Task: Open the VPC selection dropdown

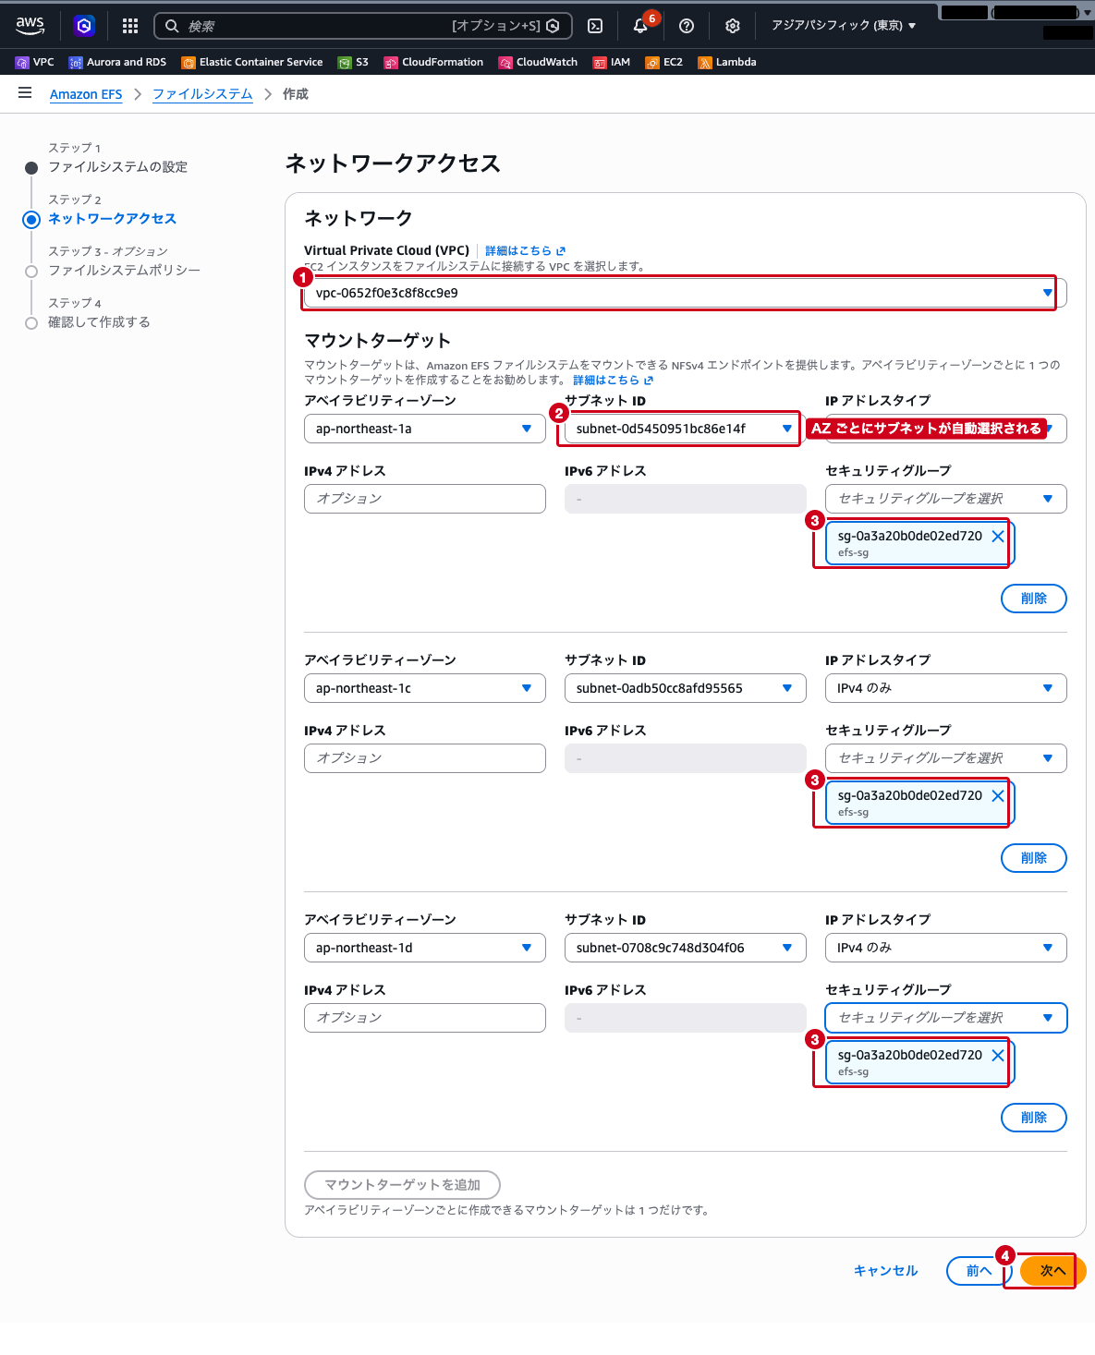Action: (x=685, y=293)
